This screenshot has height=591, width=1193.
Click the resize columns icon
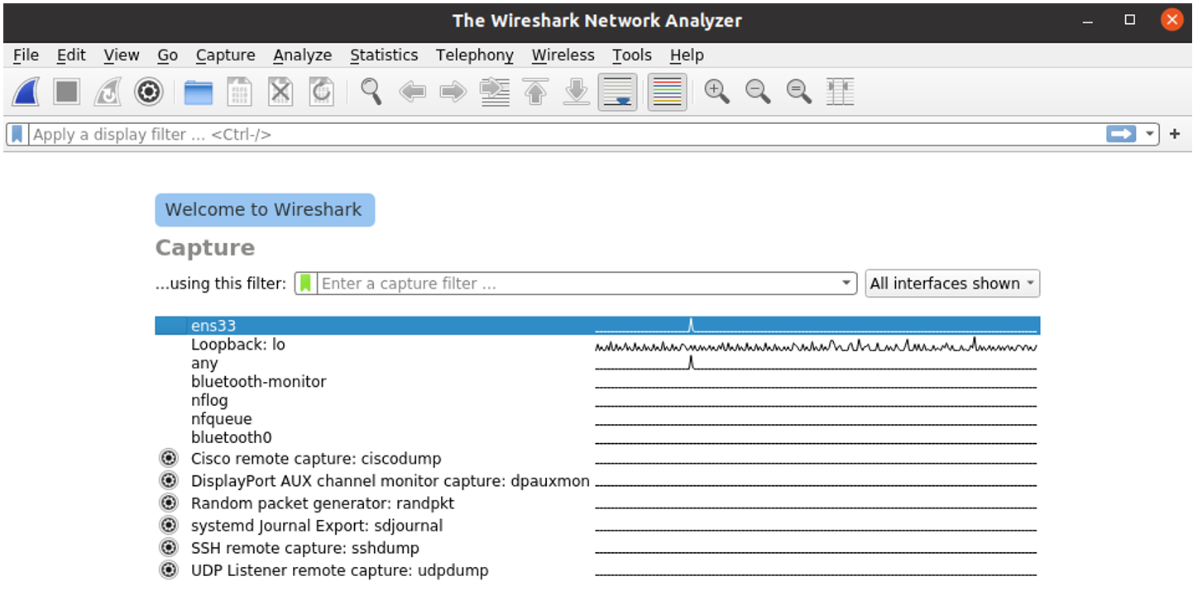pyautogui.click(x=840, y=92)
